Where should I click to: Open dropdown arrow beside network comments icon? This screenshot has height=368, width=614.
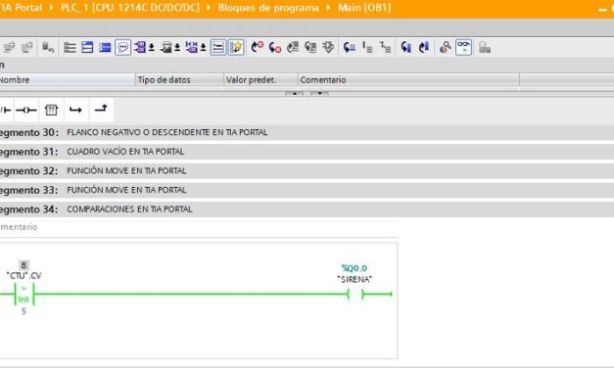click(204, 48)
